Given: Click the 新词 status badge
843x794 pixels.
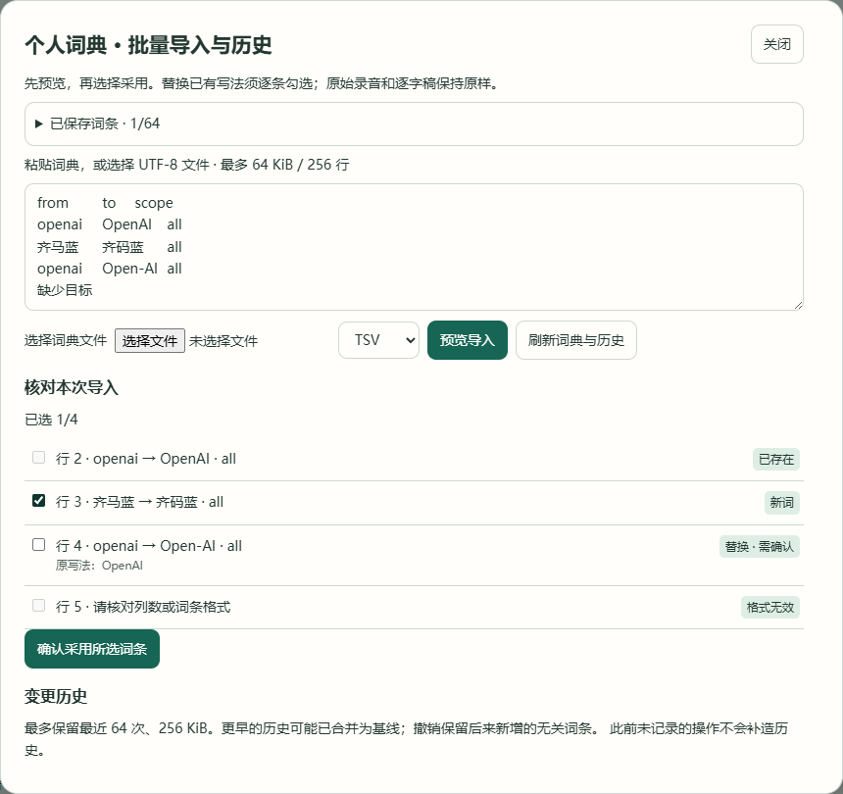Looking at the screenshot, I should [781, 503].
